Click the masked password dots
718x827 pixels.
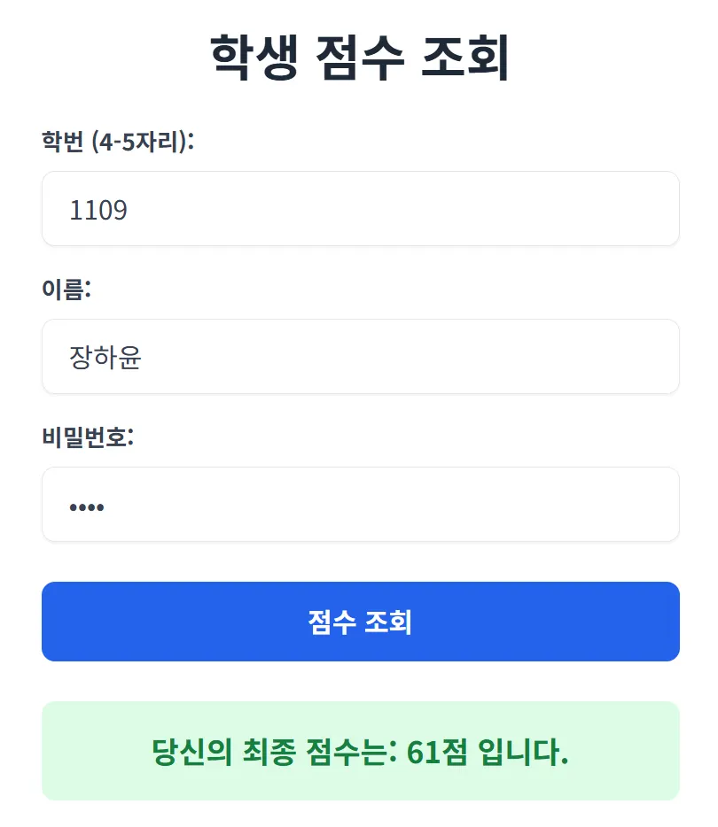pos(87,507)
